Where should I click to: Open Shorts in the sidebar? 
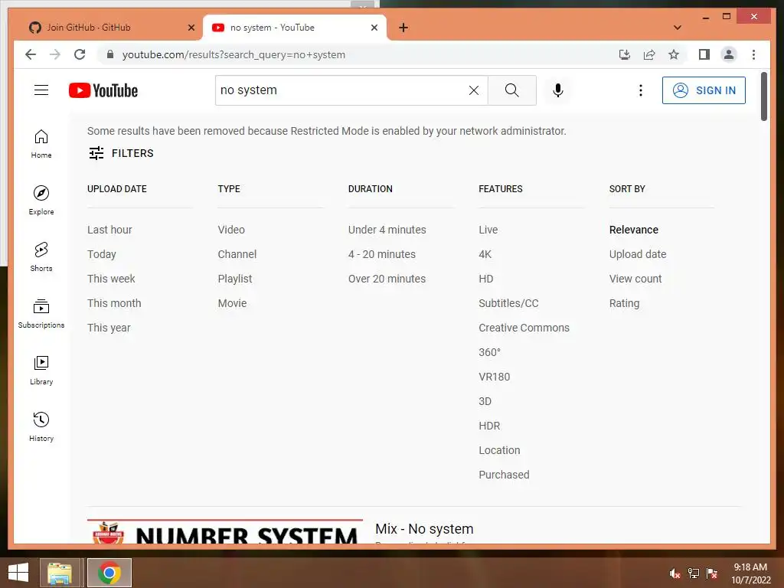(41, 257)
